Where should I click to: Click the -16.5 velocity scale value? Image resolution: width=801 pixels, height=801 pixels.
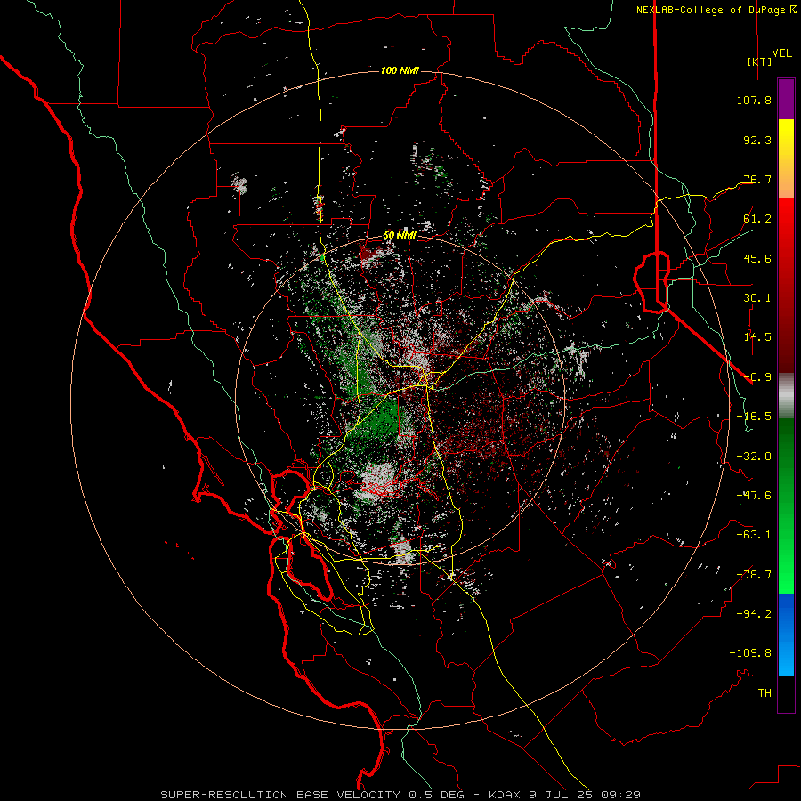(x=754, y=417)
